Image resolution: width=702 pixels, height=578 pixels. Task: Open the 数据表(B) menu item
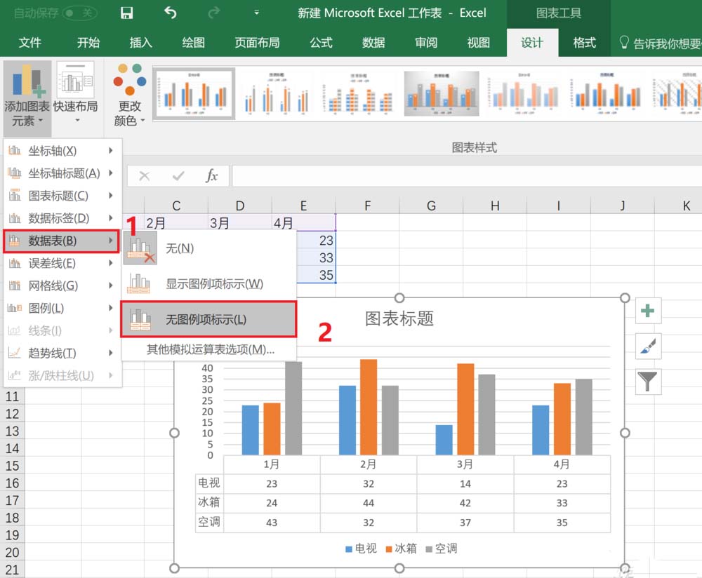[x=61, y=241]
